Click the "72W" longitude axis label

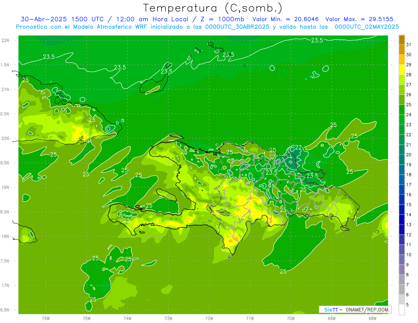[209, 318]
